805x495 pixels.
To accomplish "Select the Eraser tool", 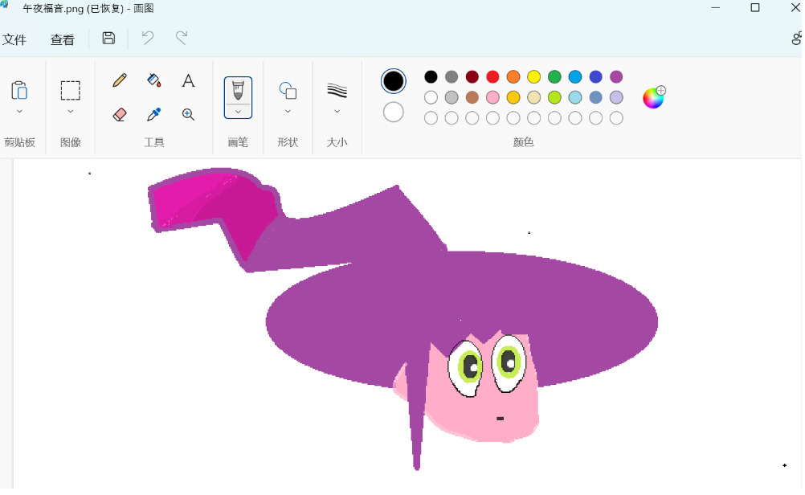I will [120, 114].
